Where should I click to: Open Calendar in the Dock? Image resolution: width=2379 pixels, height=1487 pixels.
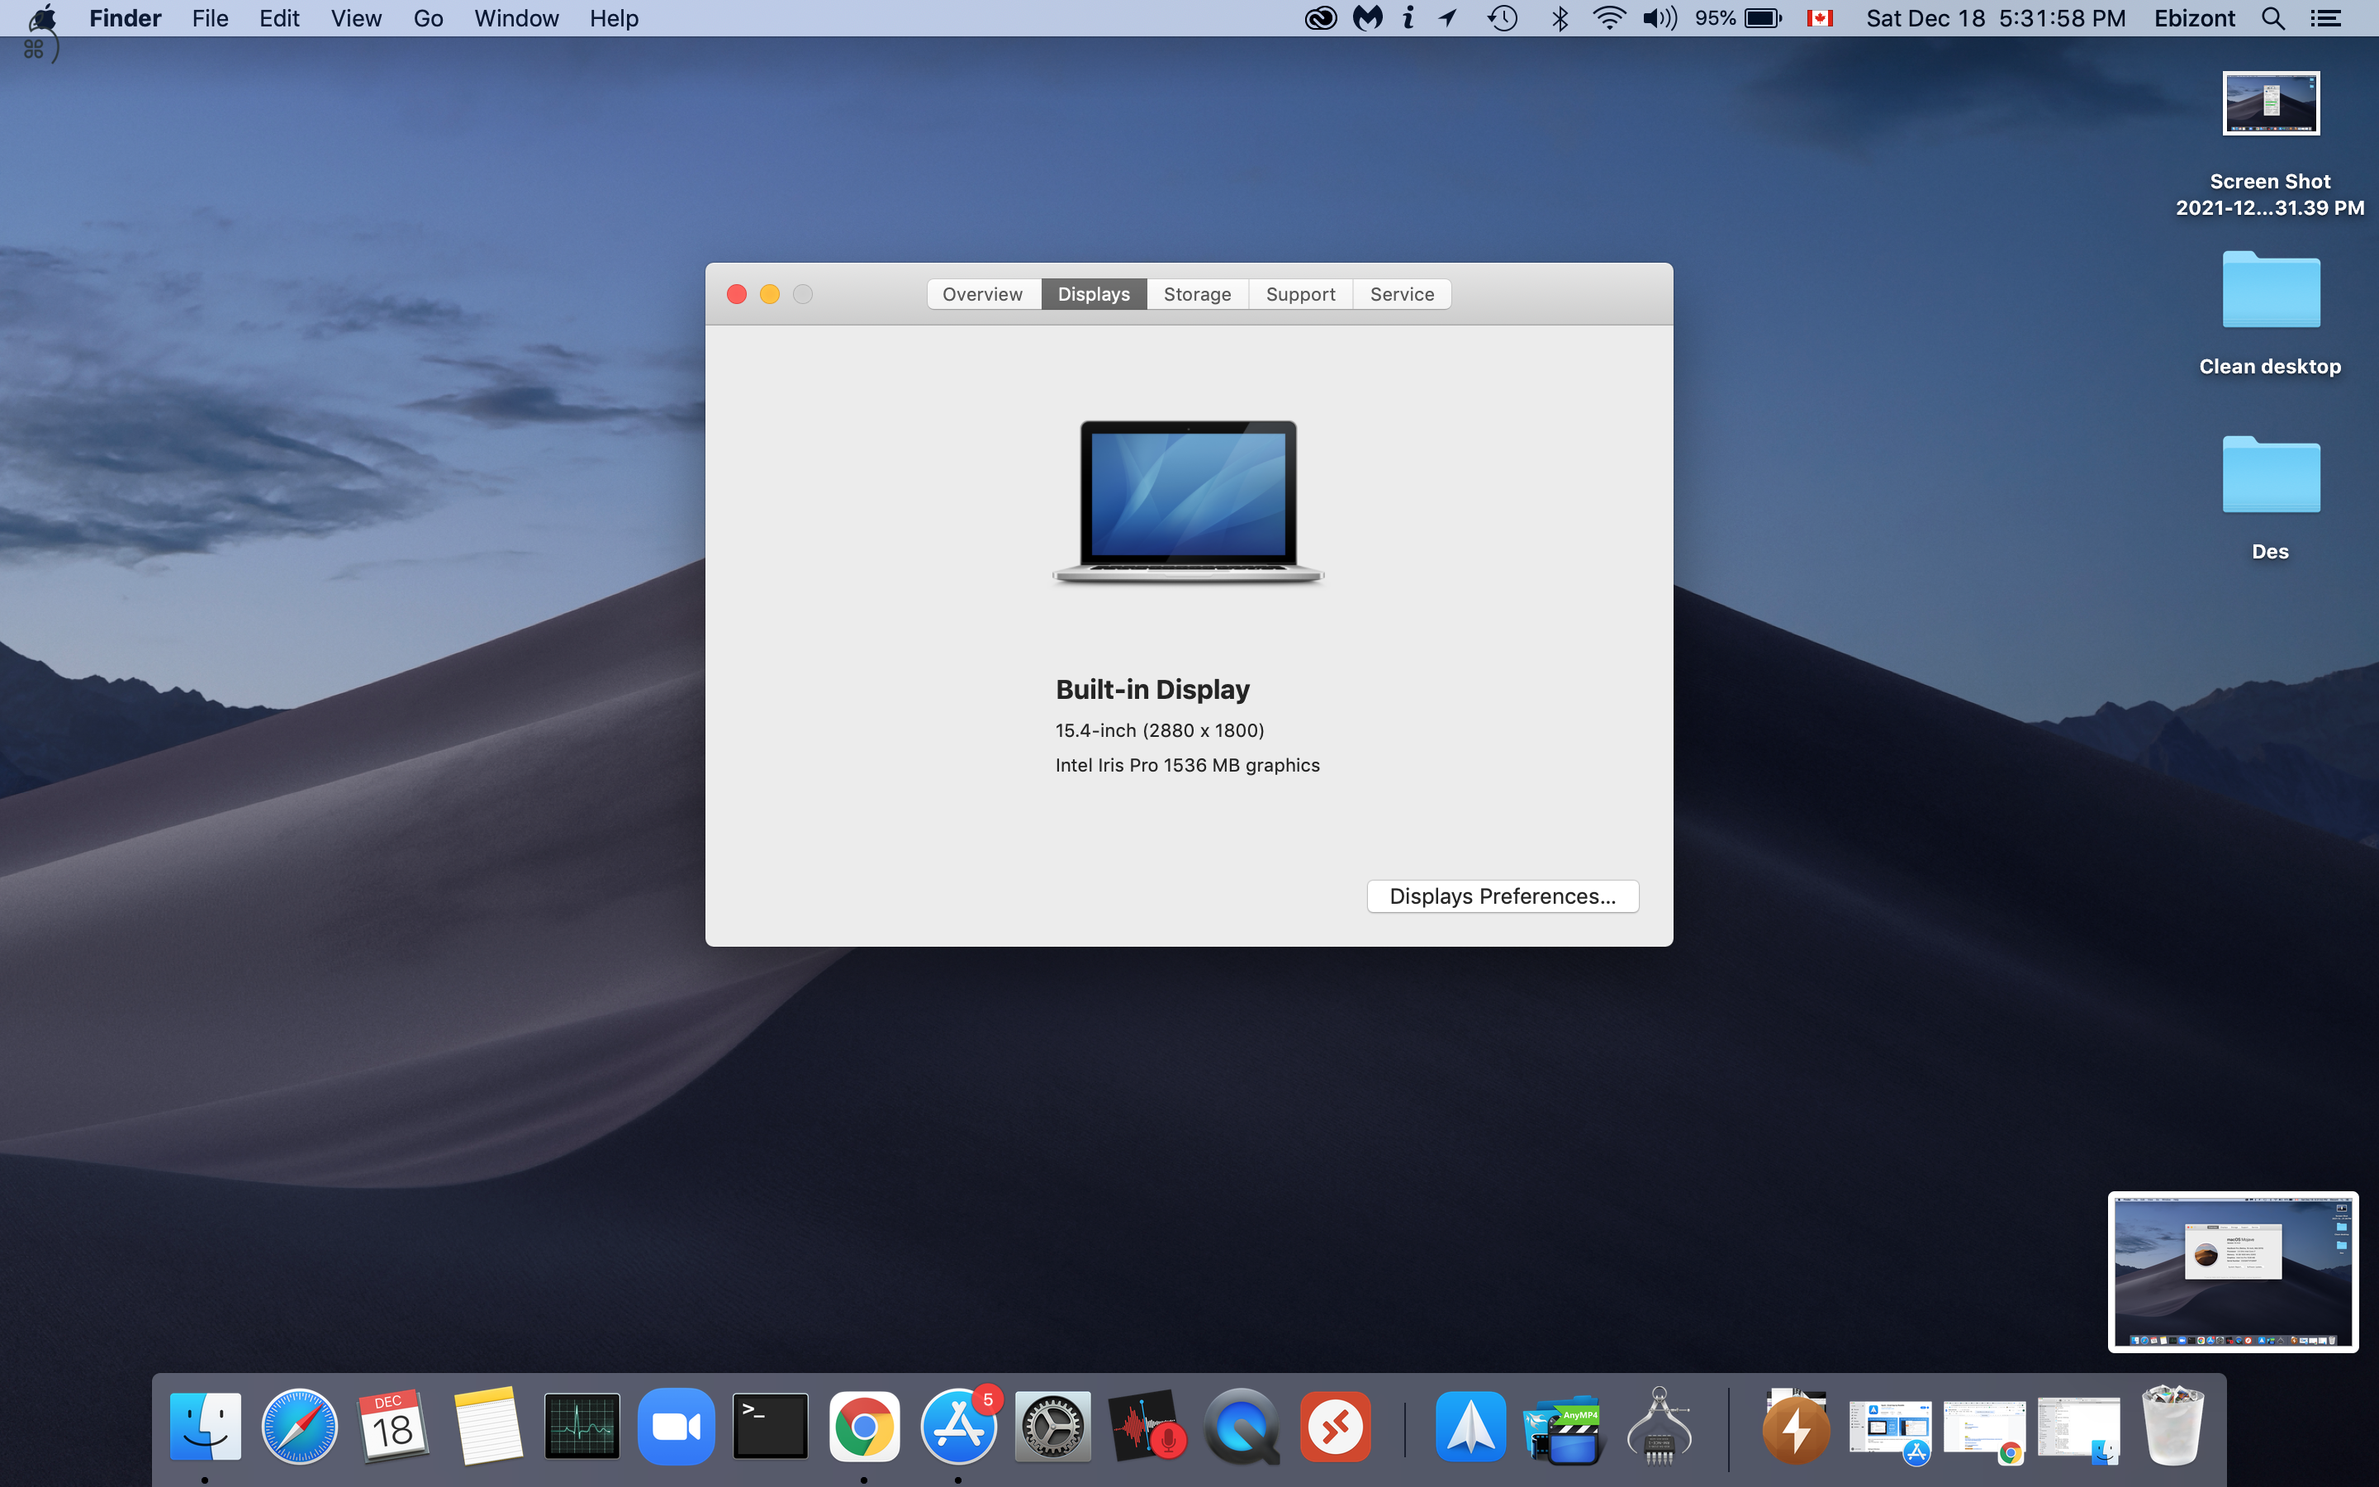click(x=393, y=1426)
